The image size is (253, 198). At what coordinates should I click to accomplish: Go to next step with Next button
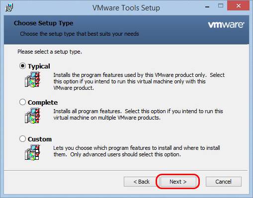pos(178,182)
